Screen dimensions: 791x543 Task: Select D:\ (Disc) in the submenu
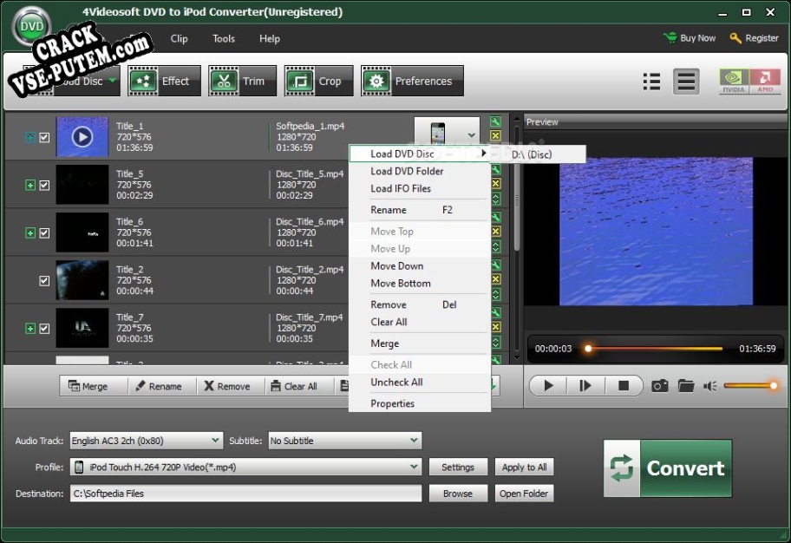(539, 154)
